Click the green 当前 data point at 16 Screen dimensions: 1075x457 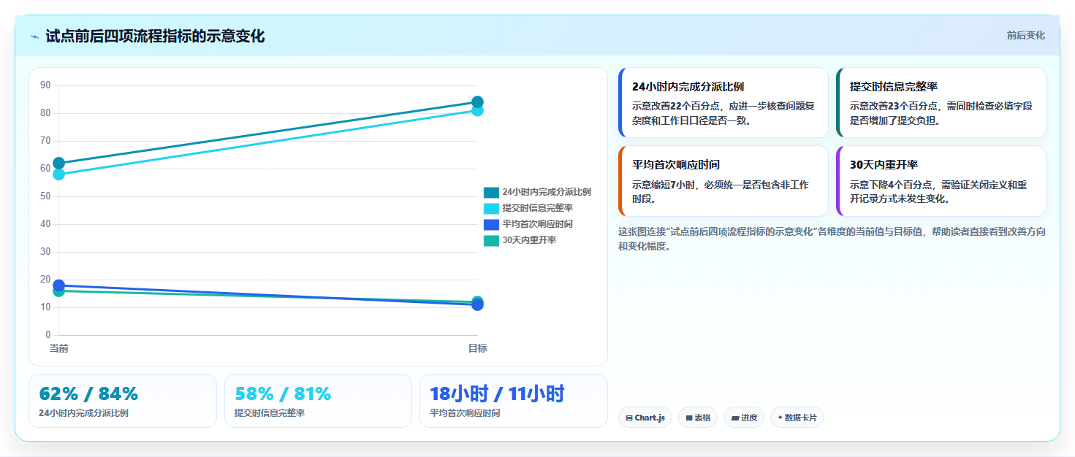coord(58,292)
